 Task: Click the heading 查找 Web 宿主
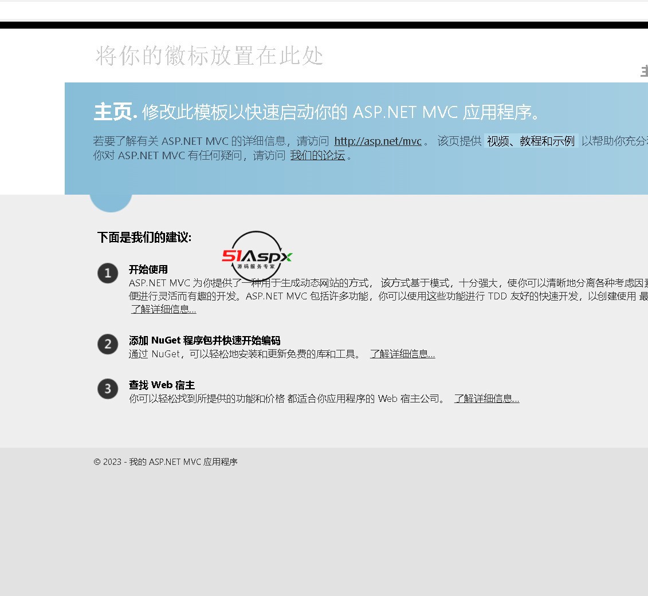162,385
